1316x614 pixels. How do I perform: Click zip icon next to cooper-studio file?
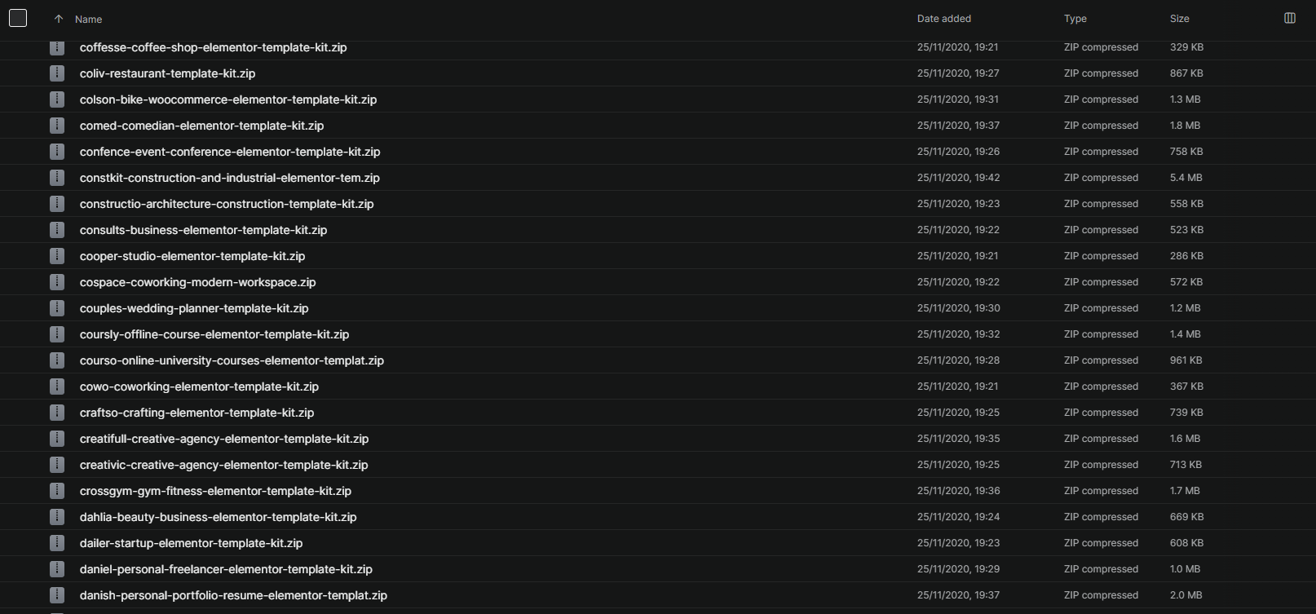[57, 256]
